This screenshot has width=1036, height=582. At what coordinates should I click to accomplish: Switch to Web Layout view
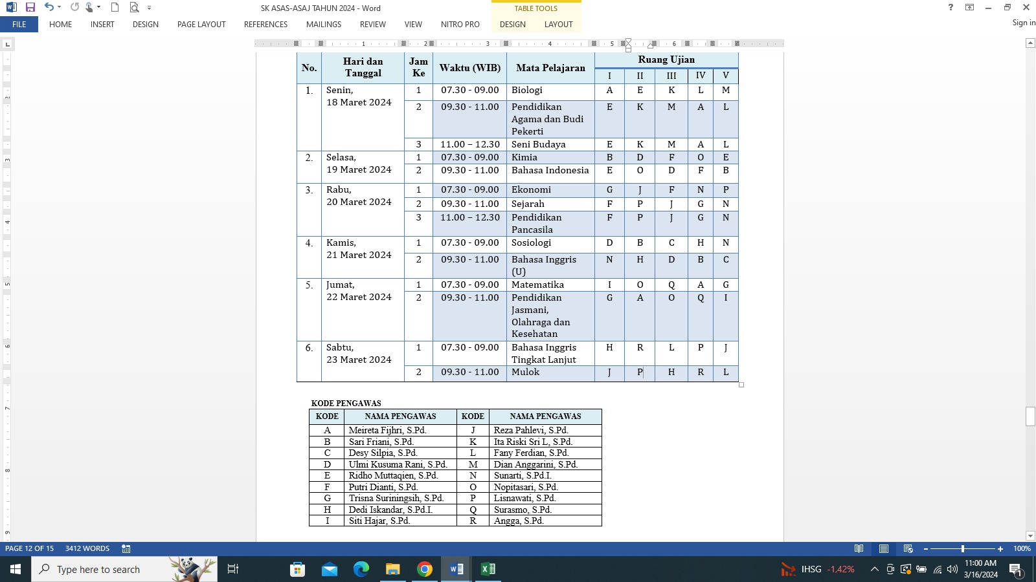908,548
